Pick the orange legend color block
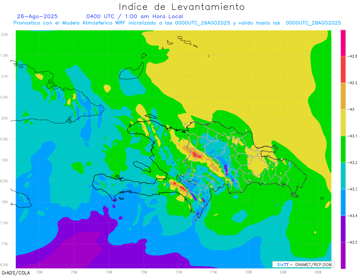Image resolution: width=357 pixels, height=276 pixels. 343,96
